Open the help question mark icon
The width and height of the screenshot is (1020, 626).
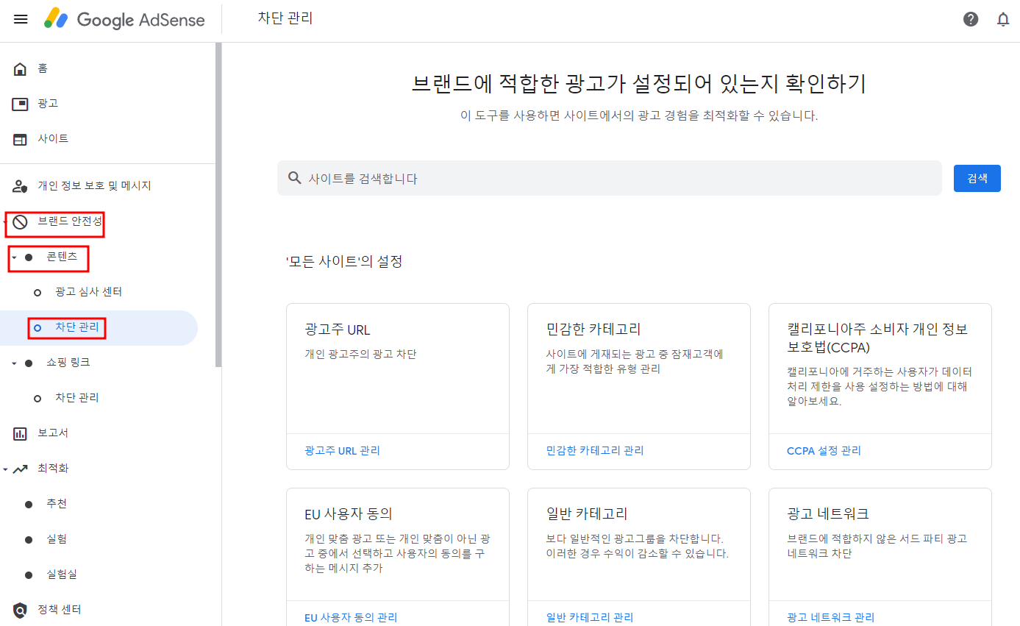[971, 19]
